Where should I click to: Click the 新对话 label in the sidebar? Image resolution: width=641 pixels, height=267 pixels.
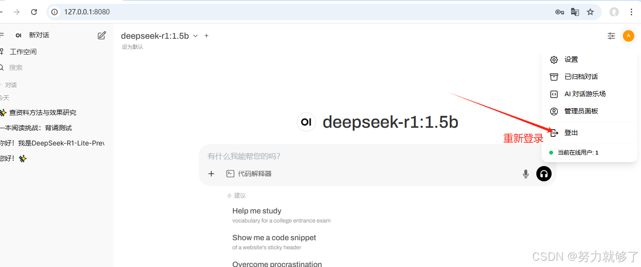click(x=39, y=35)
